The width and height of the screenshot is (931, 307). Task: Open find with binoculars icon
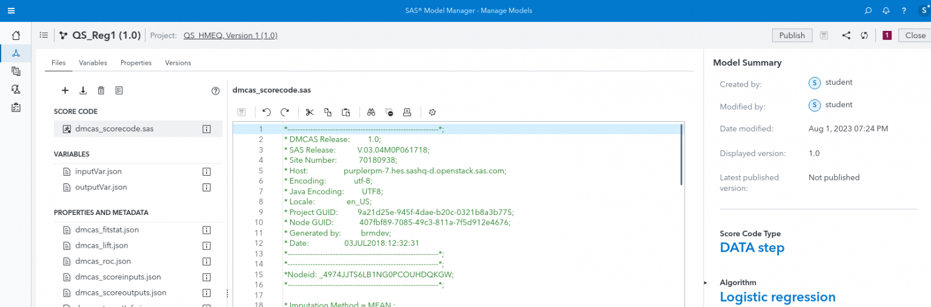tap(371, 112)
